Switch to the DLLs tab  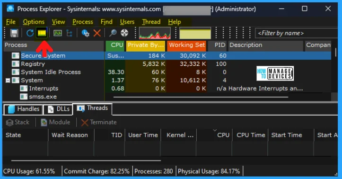click(x=58, y=109)
